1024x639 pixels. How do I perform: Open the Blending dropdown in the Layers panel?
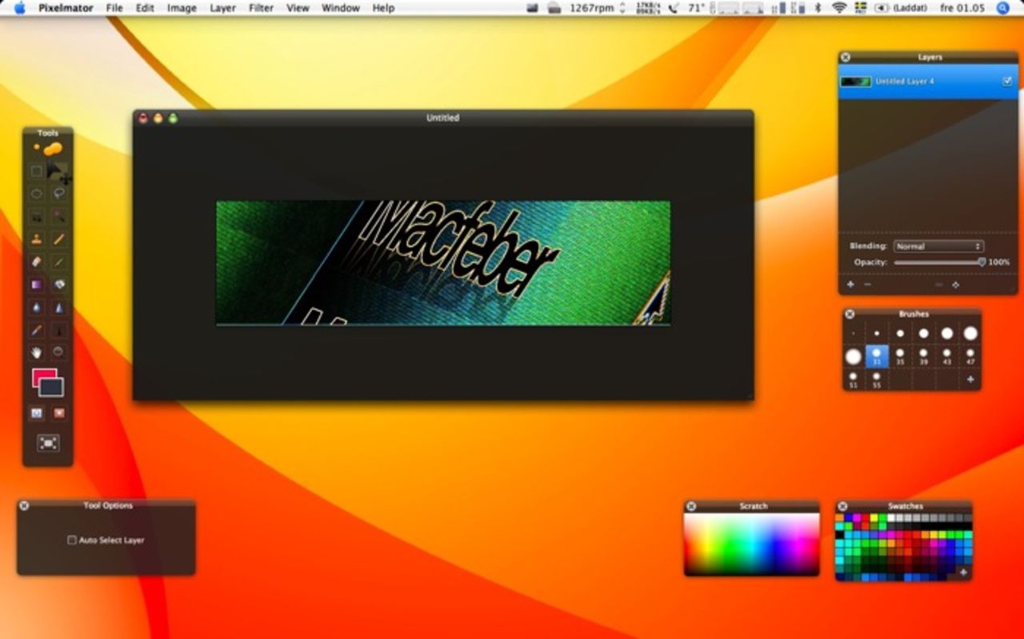click(x=938, y=246)
